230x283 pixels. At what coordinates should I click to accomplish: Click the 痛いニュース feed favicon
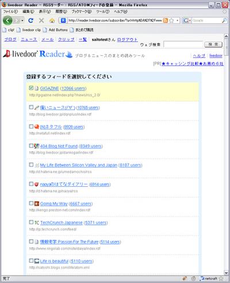tap(37, 108)
